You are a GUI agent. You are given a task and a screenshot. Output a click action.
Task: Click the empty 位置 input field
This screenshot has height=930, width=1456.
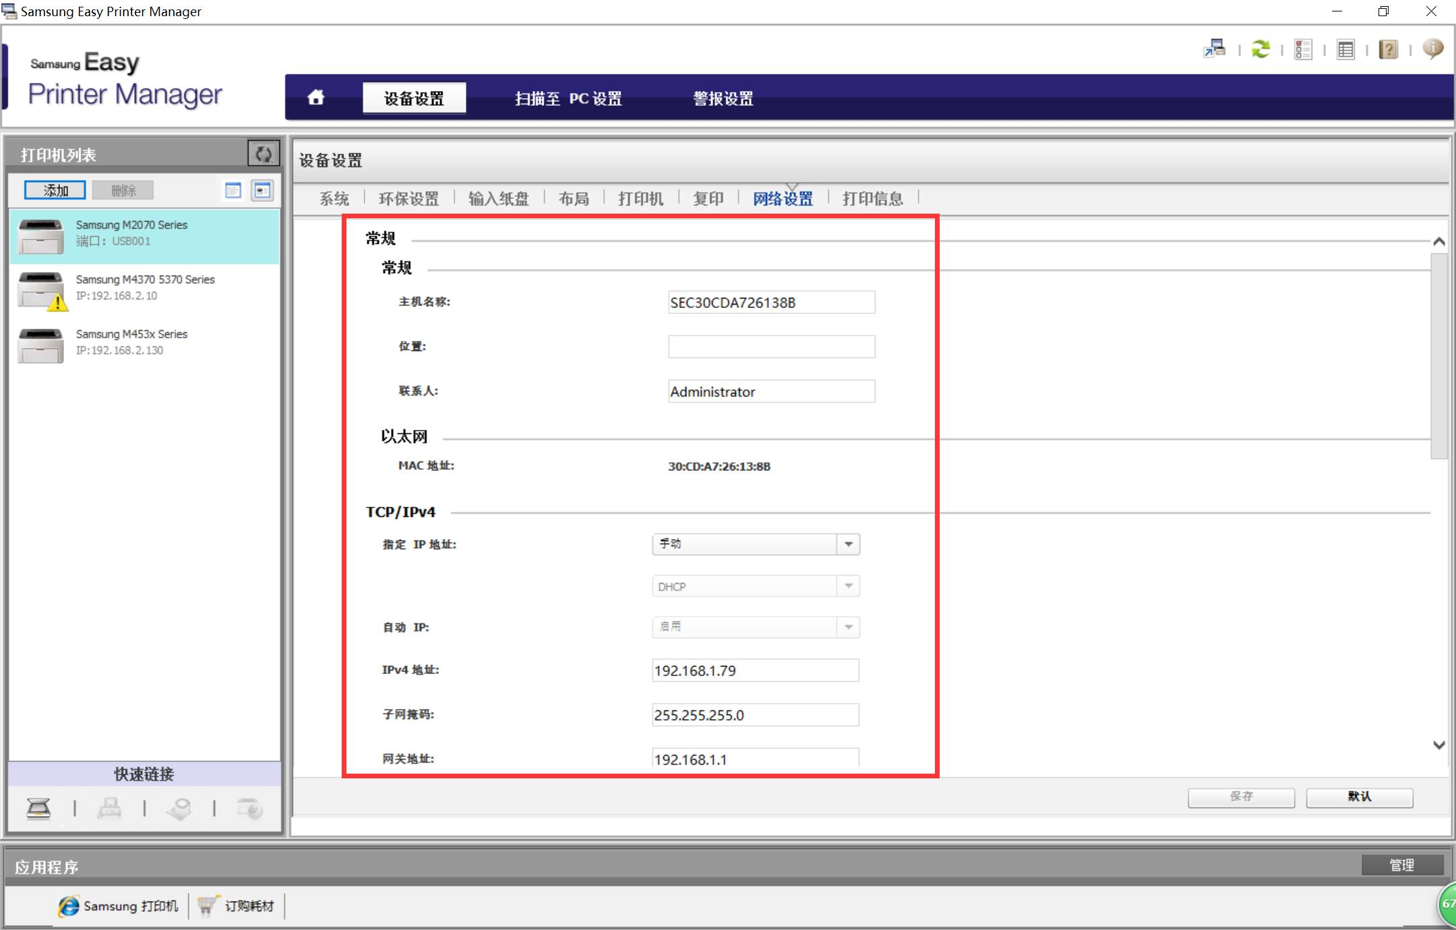772,347
